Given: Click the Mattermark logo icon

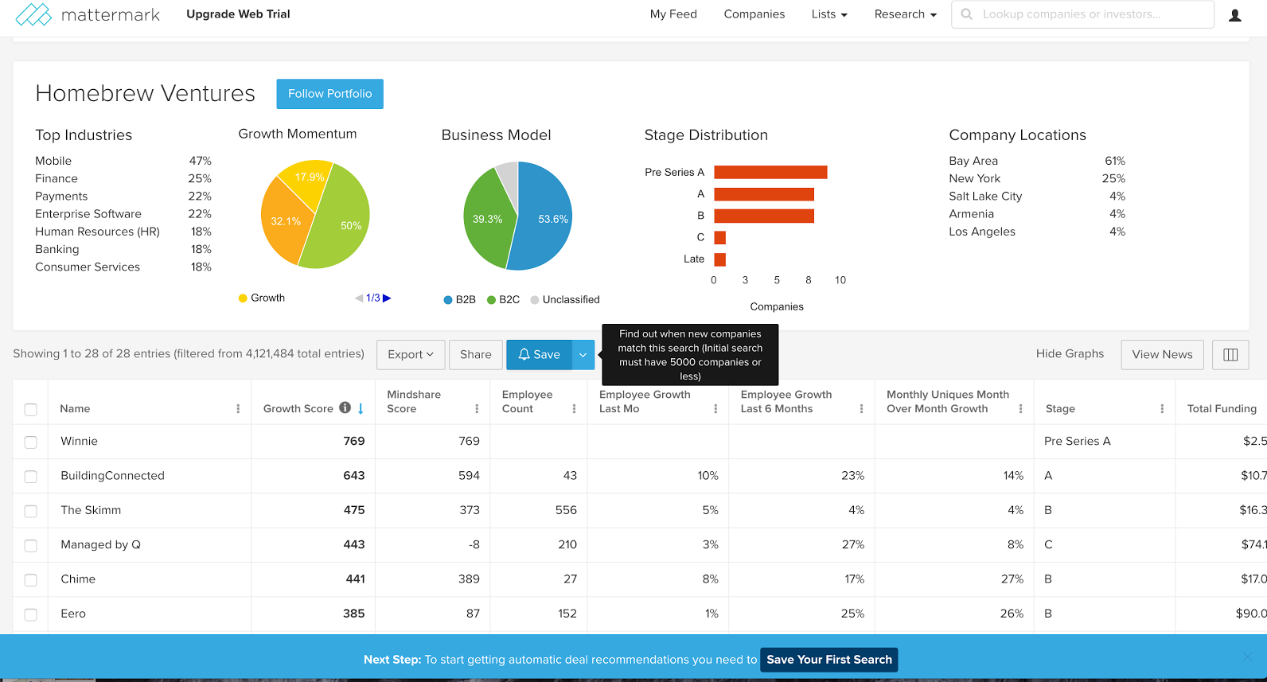Looking at the screenshot, I should [33, 14].
